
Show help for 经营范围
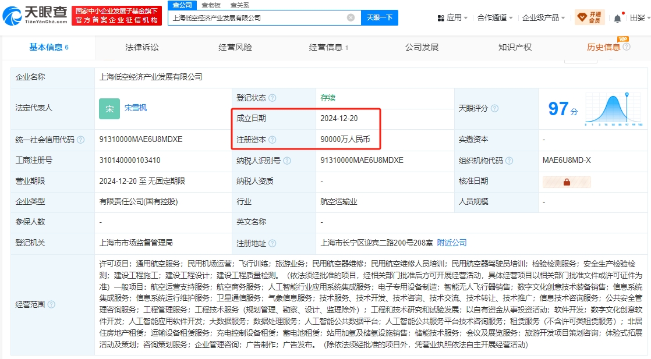coord(51,305)
